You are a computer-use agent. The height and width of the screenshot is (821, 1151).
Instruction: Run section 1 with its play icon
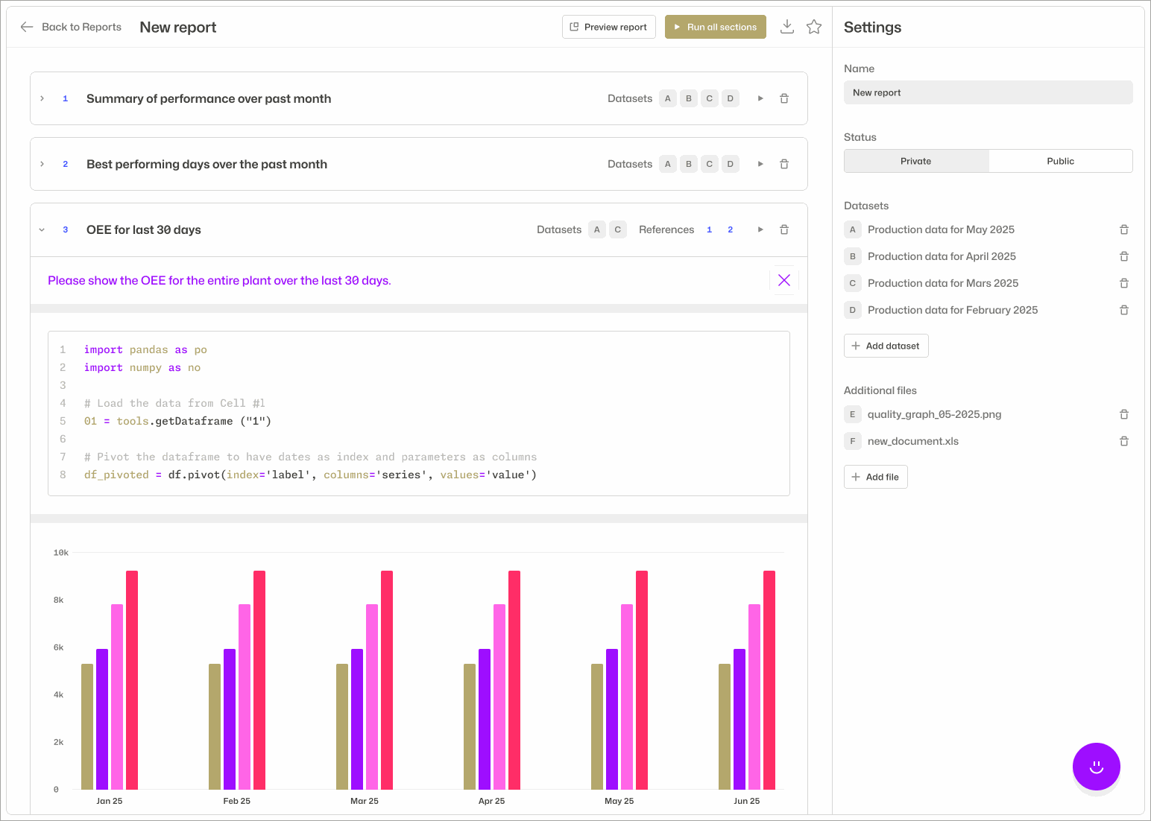(x=760, y=98)
